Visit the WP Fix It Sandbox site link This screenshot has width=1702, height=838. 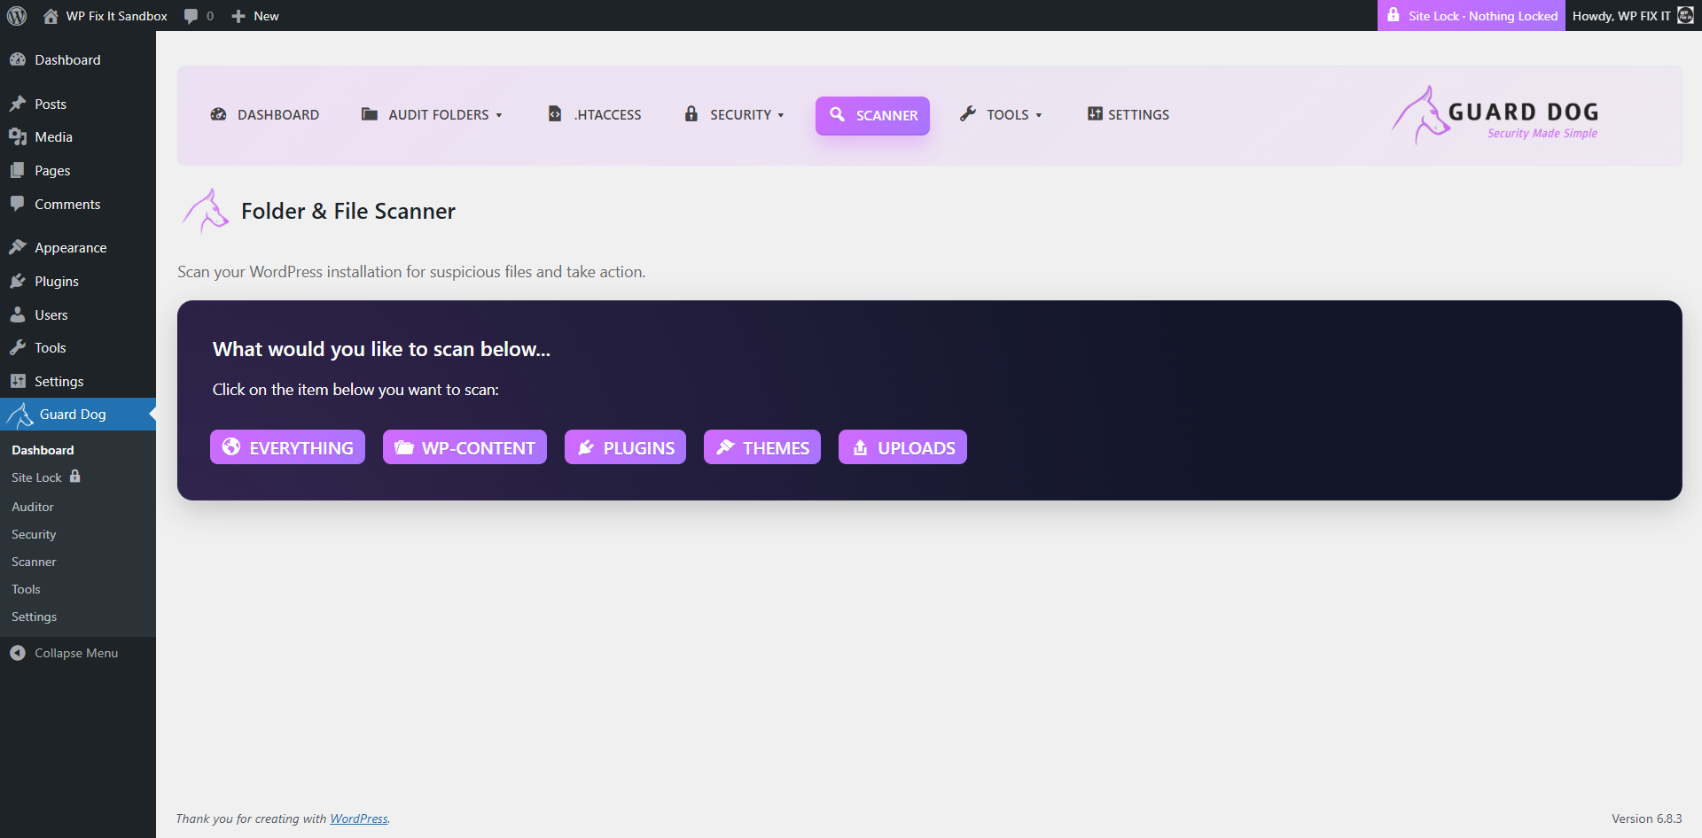point(117,16)
